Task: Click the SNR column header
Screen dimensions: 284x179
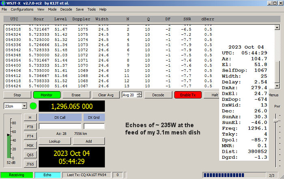Action: point(187,19)
